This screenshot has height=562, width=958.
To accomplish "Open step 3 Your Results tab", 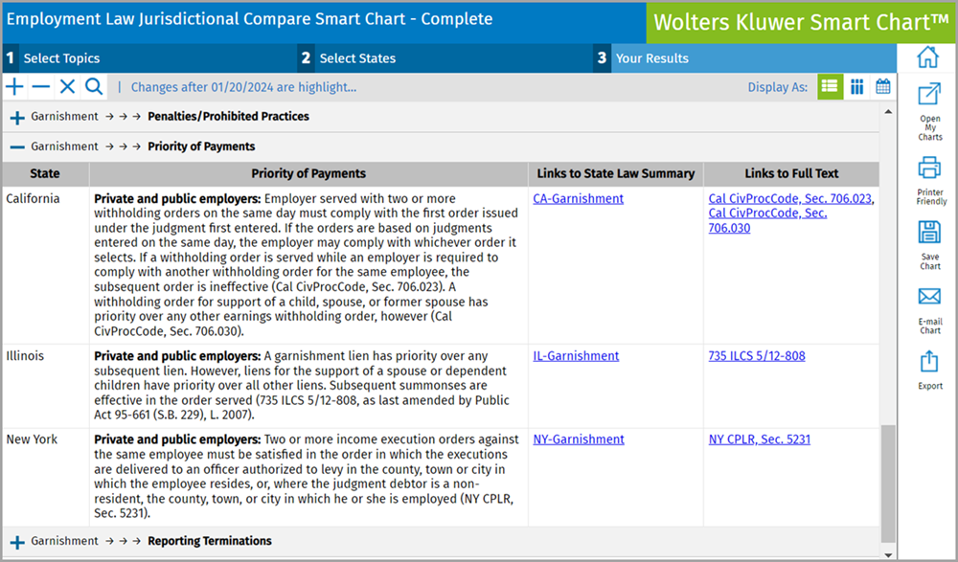I will tap(744, 58).
